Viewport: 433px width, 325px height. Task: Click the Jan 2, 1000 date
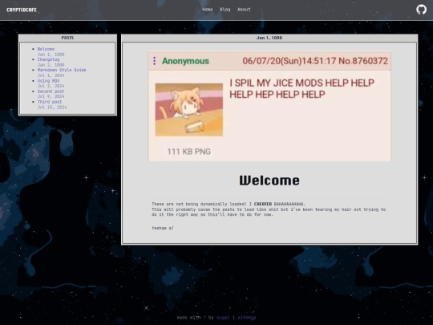tap(51, 65)
